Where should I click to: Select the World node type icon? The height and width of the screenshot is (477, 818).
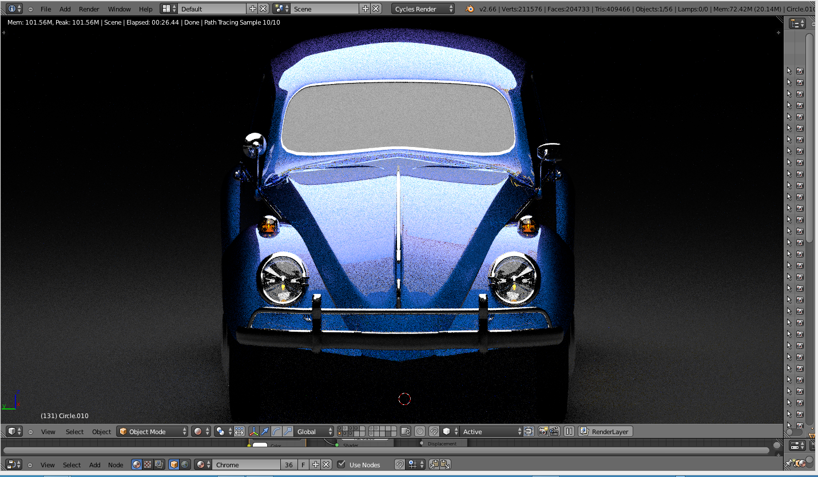[185, 464]
